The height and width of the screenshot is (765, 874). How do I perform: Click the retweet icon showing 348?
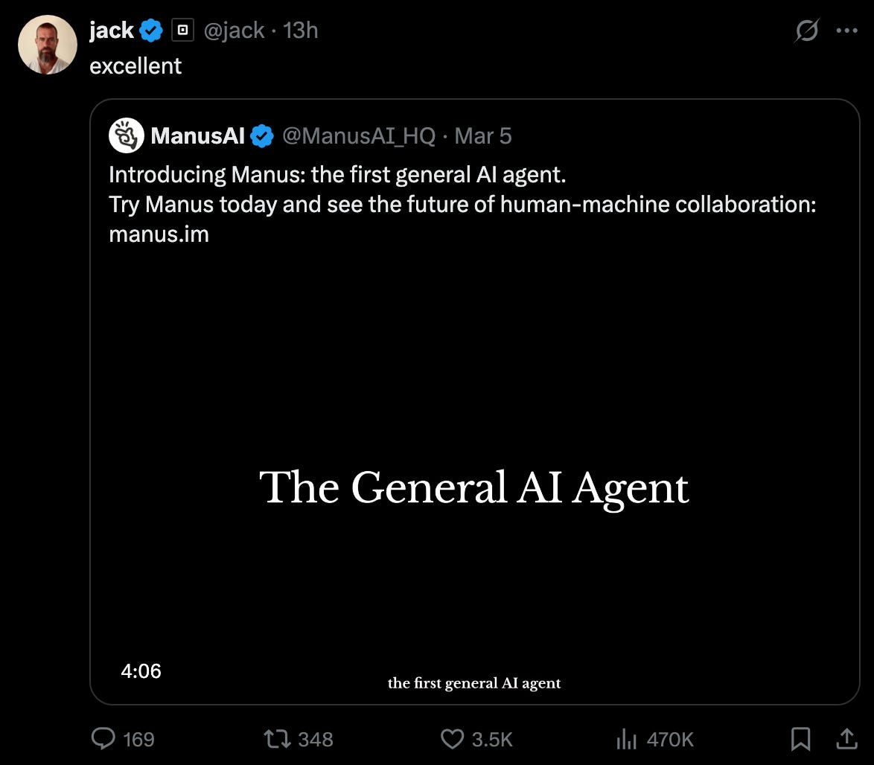[276, 739]
